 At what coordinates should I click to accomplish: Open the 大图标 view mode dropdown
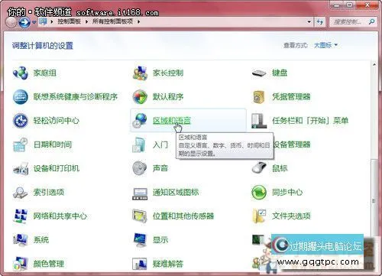coord(325,45)
